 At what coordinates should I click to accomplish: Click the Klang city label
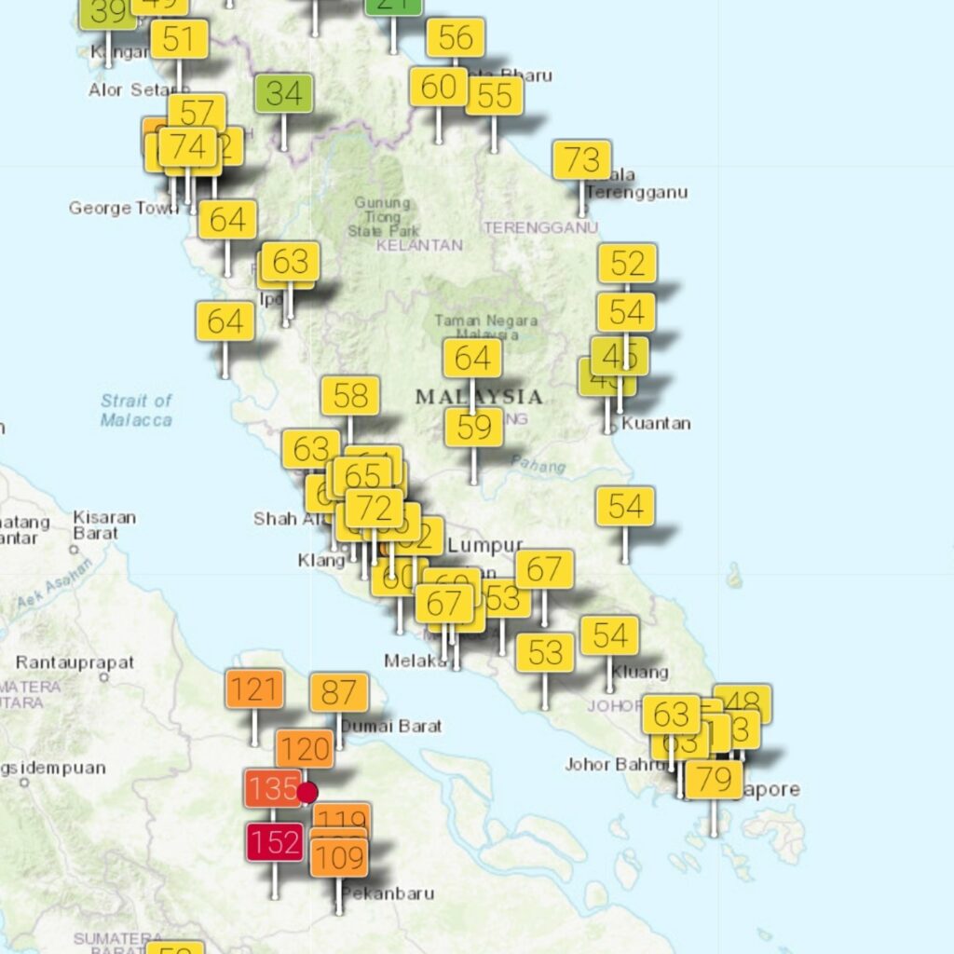click(x=321, y=560)
